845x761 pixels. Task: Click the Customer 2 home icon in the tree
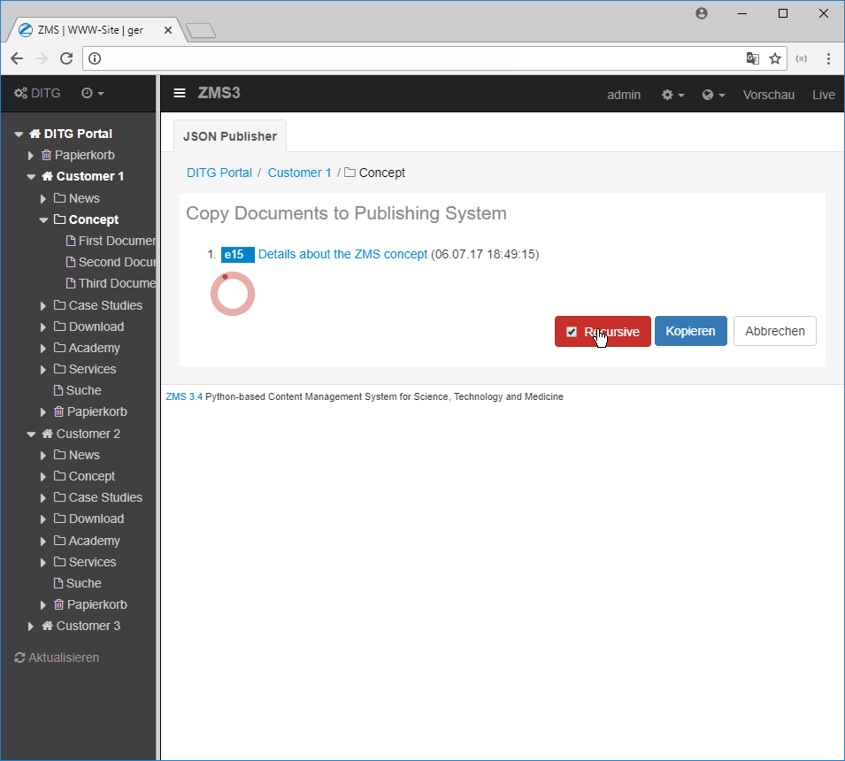click(48, 434)
